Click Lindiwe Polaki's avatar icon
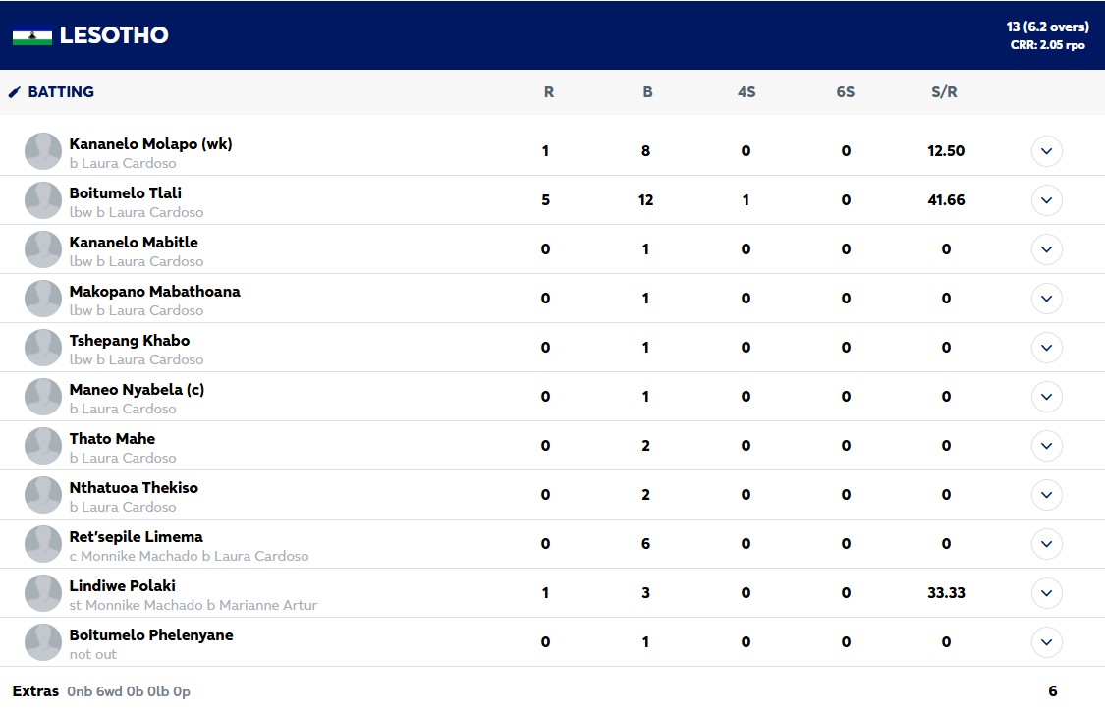 43,593
